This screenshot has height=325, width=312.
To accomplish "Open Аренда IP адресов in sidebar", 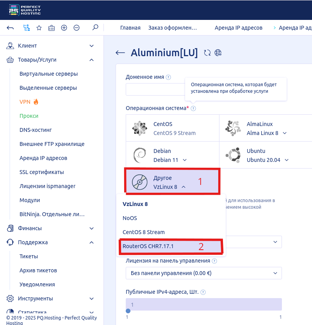I will pos(43,158).
